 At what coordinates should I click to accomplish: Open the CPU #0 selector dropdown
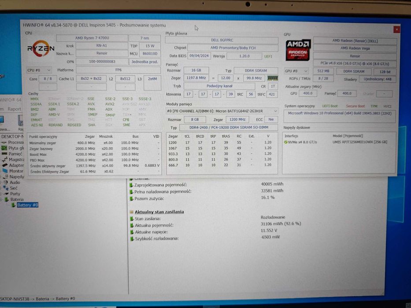[39, 70]
